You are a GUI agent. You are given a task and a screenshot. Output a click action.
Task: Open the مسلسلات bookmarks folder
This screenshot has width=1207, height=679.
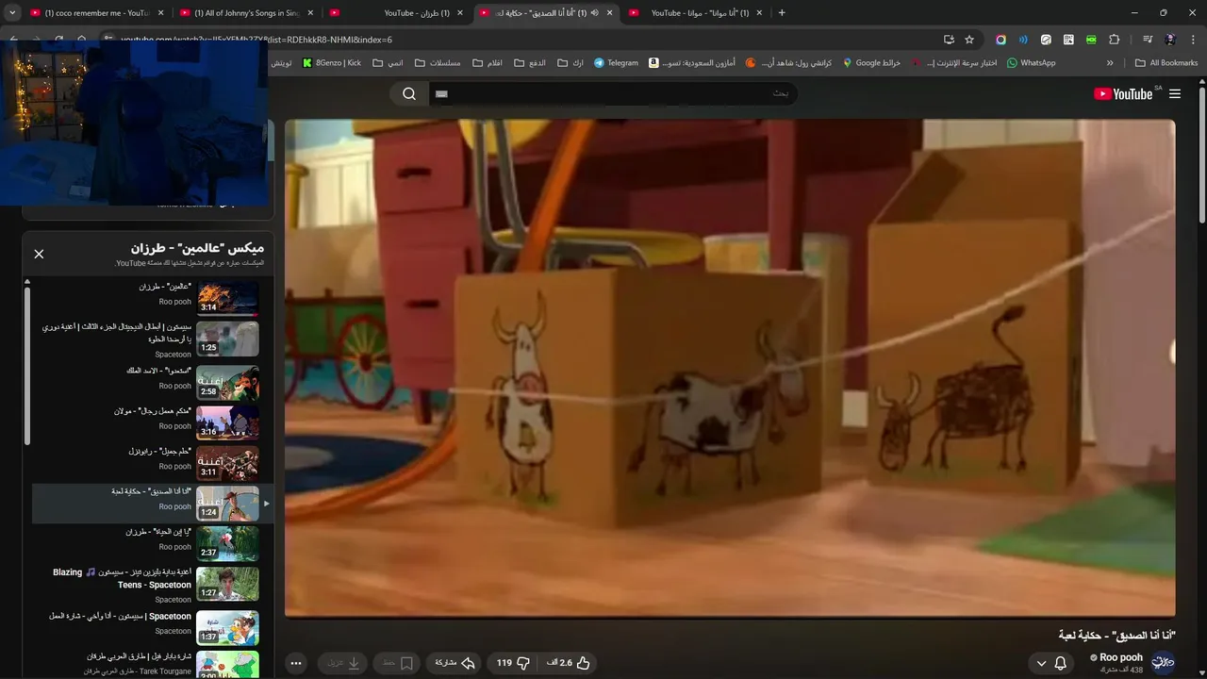point(438,63)
